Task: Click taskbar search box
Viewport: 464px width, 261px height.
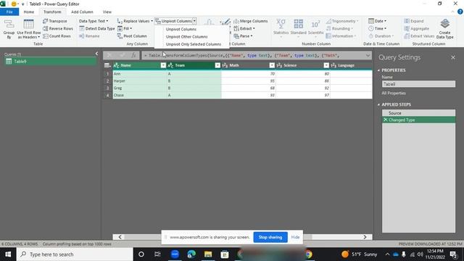Action: pyautogui.click(x=75, y=254)
